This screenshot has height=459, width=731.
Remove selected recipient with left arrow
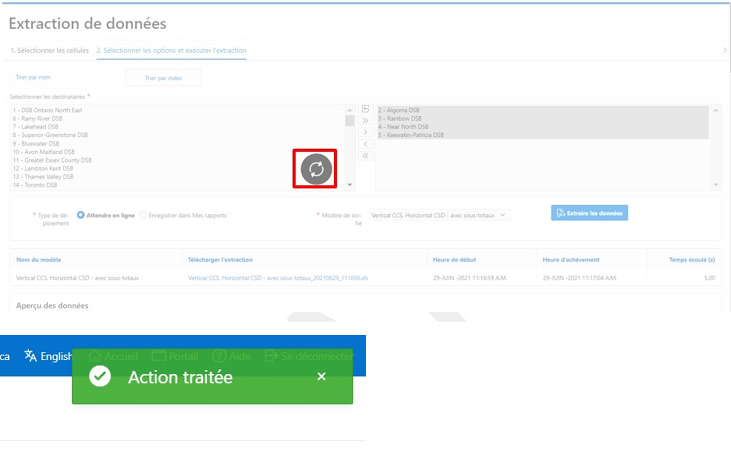click(365, 144)
